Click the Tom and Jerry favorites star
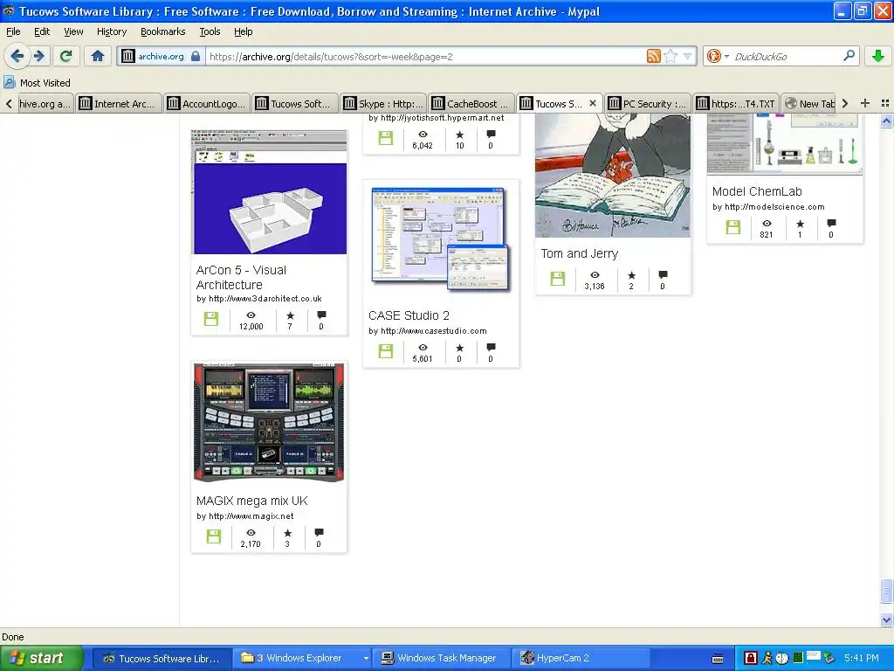894x671 pixels. coord(631,275)
